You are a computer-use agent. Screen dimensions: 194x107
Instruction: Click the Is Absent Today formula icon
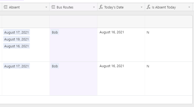coord(148,7)
